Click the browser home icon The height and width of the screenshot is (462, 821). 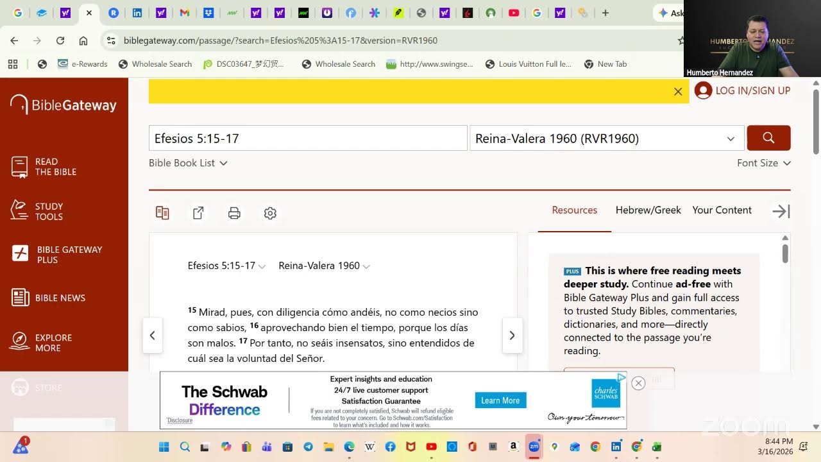tap(83, 40)
